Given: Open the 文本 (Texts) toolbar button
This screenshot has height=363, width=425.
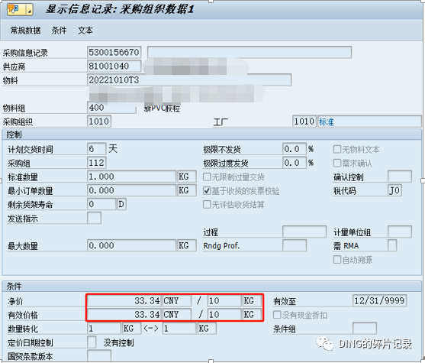Looking at the screenshot, I should coord(85,31).
